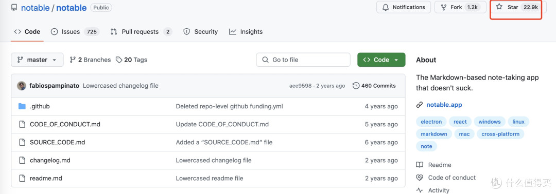Click the Star icon for this repository
This screenshot has height=194, width=556.
click(499, 7)
